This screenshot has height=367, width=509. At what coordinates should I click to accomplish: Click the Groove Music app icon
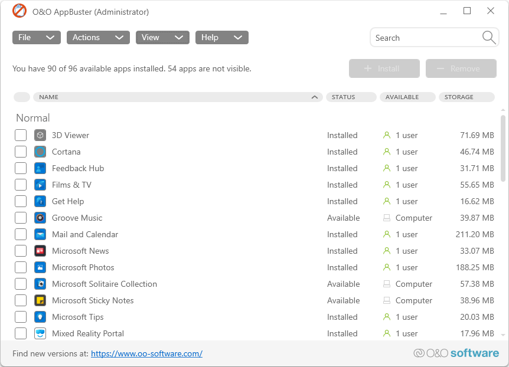pos(40,218)
